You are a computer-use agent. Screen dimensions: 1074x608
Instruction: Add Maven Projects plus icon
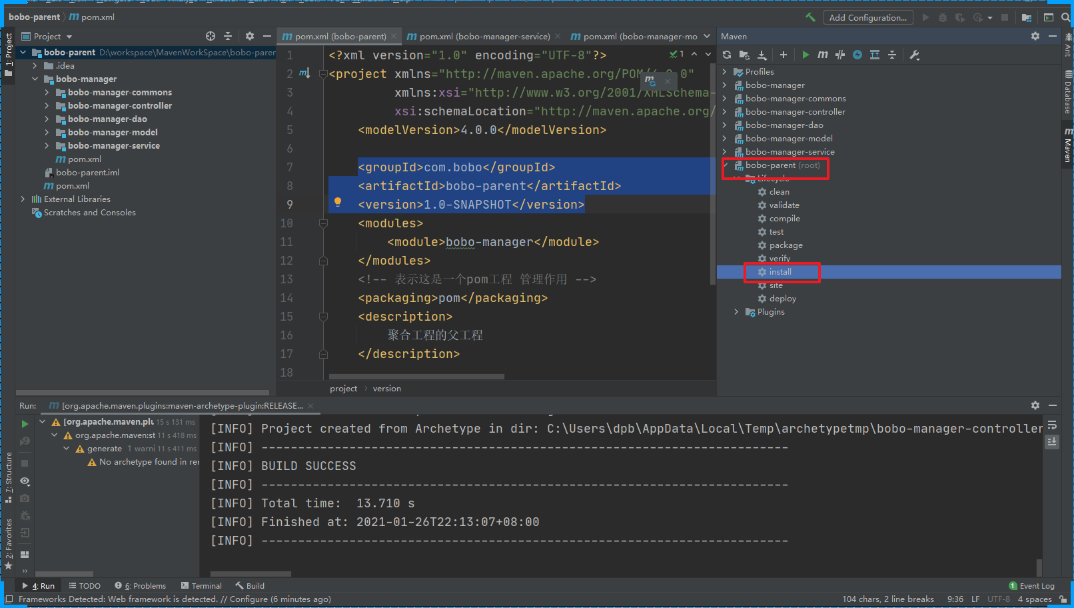[784, 55]
